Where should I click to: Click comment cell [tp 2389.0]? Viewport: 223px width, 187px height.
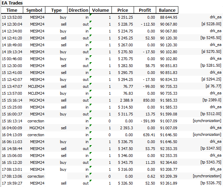[212, 100]
